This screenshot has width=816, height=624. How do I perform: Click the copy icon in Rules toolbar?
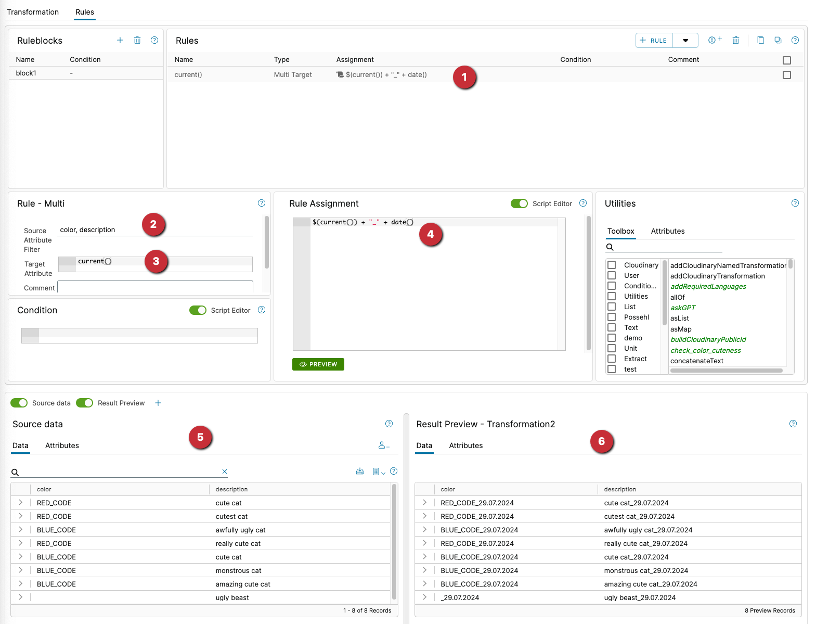[x=760, y=40]
